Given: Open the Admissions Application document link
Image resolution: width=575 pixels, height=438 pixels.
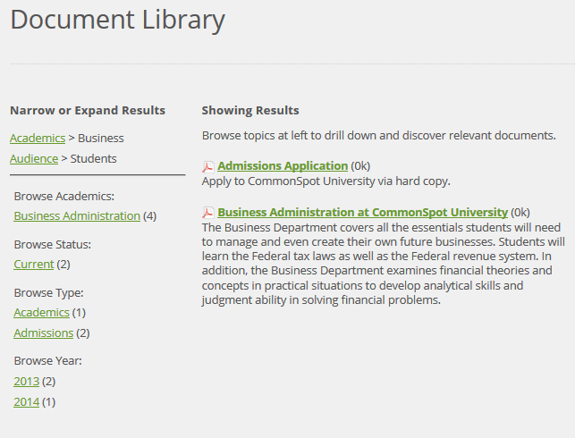Looking at the screenshot, I should (283, 166).
